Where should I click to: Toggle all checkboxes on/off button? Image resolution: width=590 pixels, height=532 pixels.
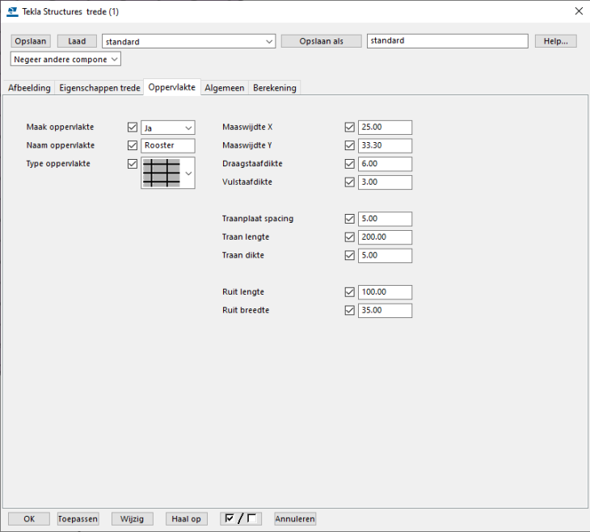(241, 519)
